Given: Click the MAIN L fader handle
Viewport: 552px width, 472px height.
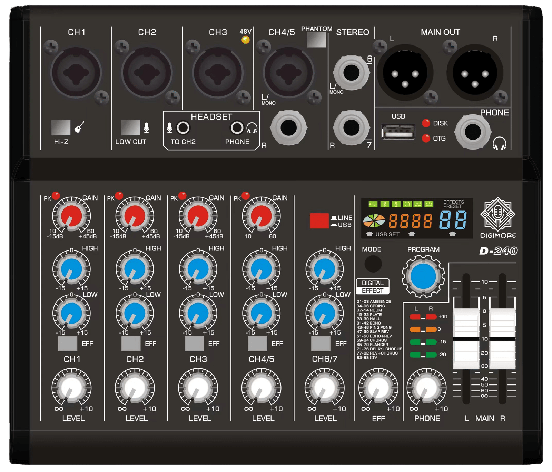Looking at the screenshot, I should [x=466, y=339].
